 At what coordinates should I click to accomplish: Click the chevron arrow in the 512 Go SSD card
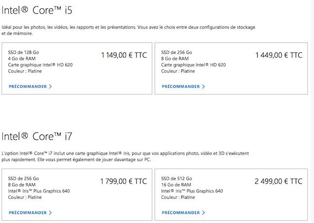203,213
